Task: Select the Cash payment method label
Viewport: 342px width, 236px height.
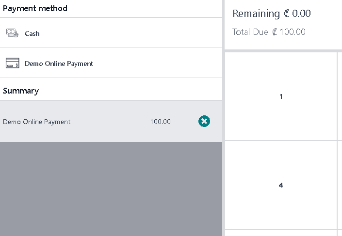Action: tap(32, 33)
